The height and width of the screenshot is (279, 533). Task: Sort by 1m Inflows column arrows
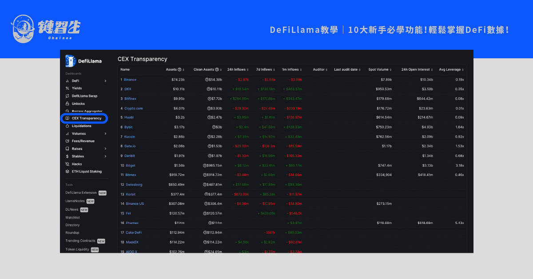(x=301, y=69)
